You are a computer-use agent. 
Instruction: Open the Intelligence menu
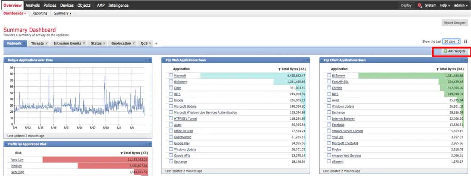coord(118,6)
